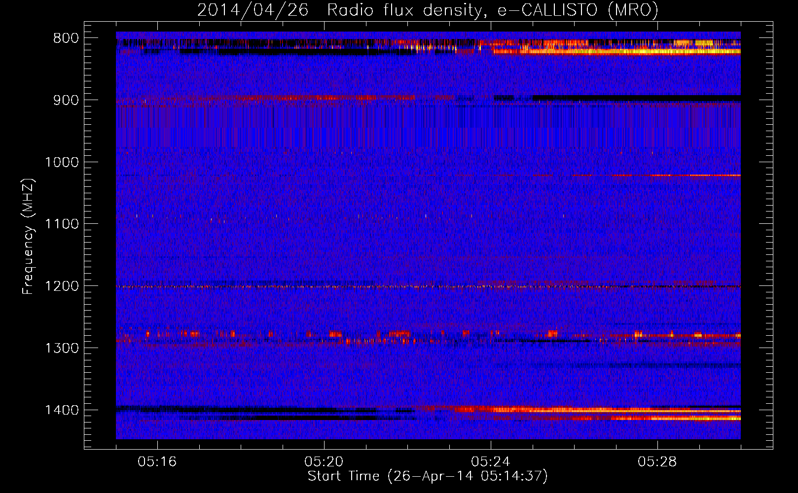
Task: Click the 1100 frequency axis label
Action: coord(62,224)
